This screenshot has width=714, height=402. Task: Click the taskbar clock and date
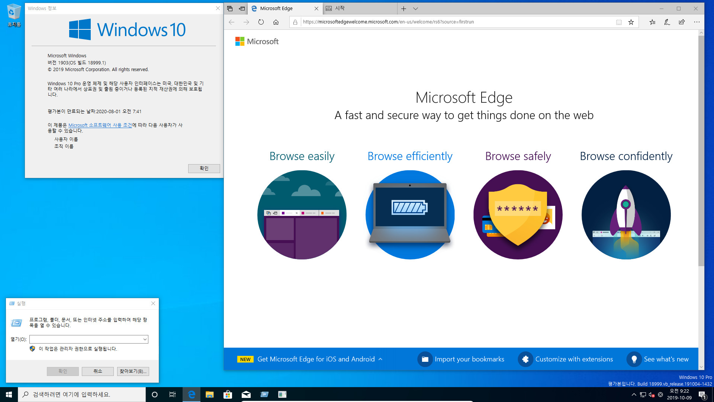(679, 395)
